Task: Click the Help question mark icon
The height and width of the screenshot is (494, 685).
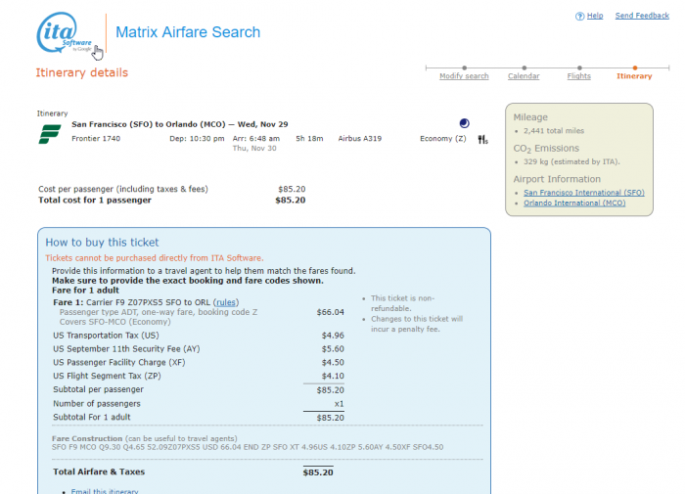Action: click(x=579, y=17)
